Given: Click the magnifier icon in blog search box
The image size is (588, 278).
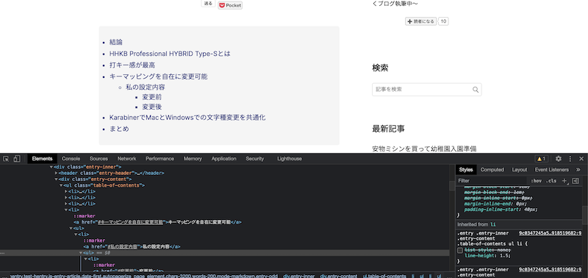Looking at the screenshot, I should coord(476,89).
